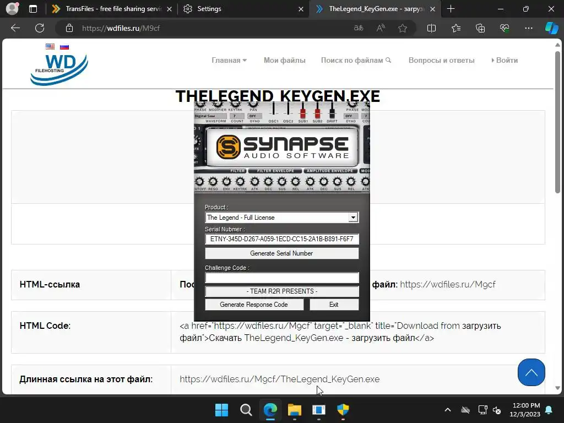Select the HTML Code text
The width and height of the screenshot is (564, 423).
340,332
